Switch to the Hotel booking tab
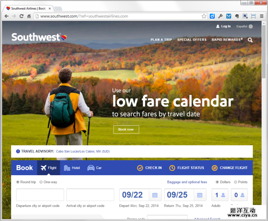 point(72,168)
